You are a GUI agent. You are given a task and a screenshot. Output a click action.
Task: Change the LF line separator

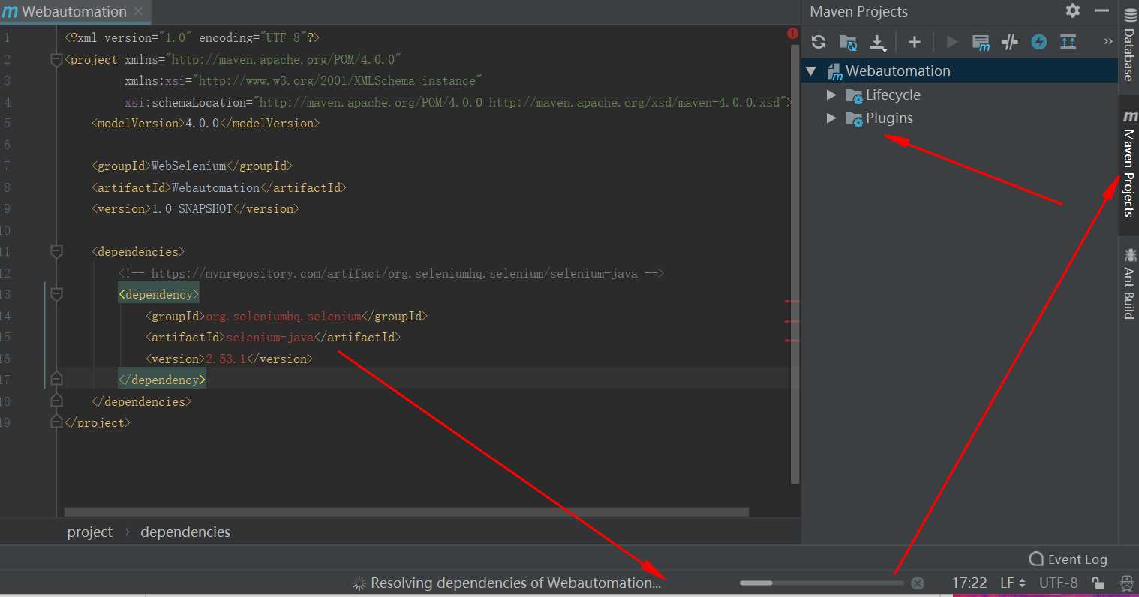coord(1013,583)
